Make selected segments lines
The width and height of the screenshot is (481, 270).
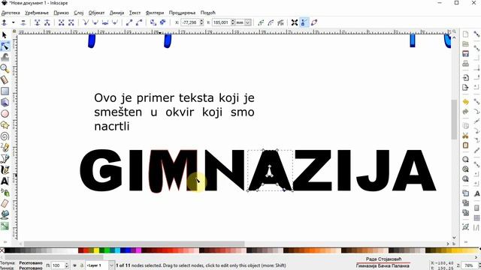129,22
